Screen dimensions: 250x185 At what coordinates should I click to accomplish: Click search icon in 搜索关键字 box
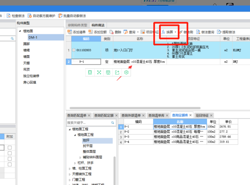pyautogui.click(x=112, y=123)
